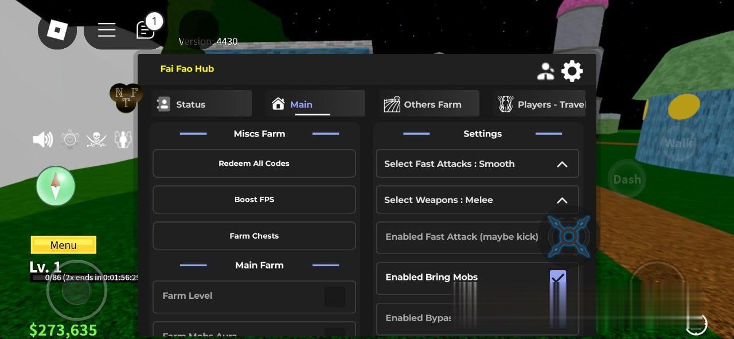Viewport: 734px width, 339px height.
Task: Open the pirate skull crossed-swords icon
Action: tap(96, 139)
